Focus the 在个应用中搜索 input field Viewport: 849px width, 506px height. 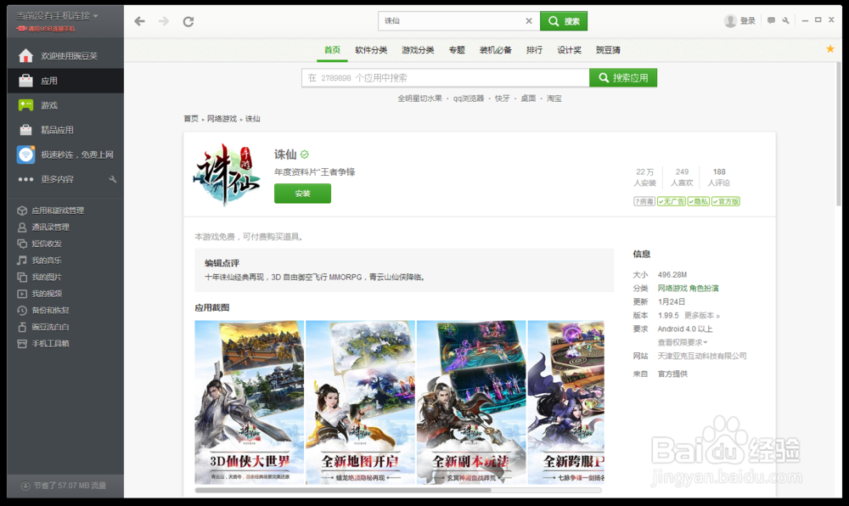446,78
